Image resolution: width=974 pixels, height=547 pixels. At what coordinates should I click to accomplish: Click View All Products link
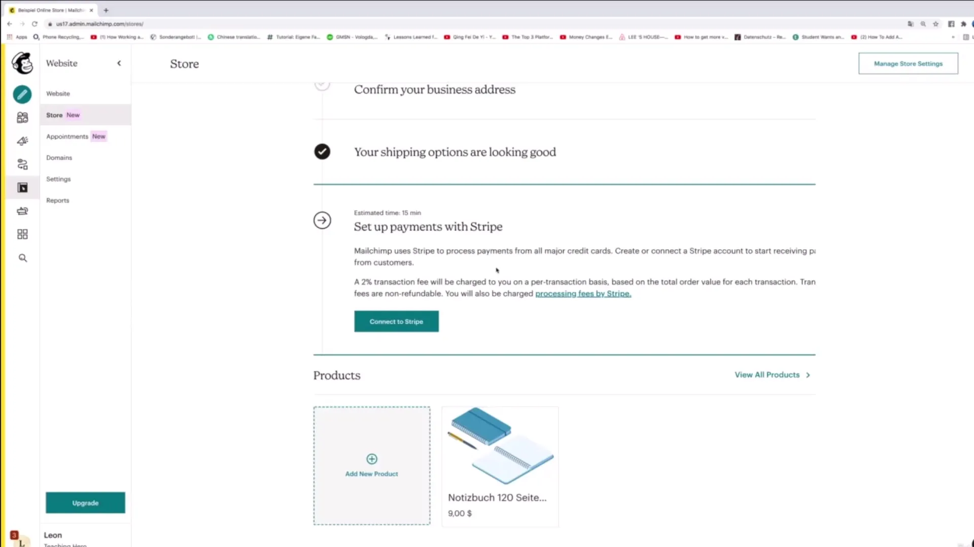(x=767, y=375)
